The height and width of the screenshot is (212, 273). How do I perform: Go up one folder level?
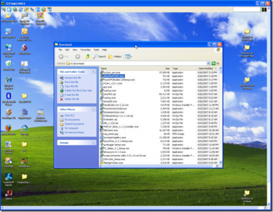click(87, 56)
